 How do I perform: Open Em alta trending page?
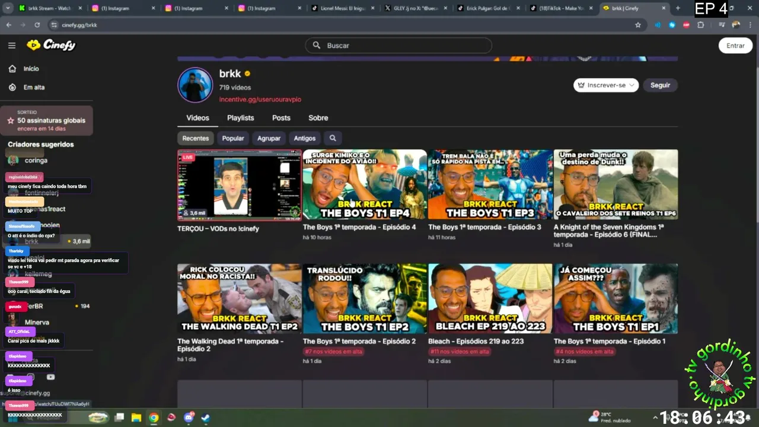[x=27, y=87]
